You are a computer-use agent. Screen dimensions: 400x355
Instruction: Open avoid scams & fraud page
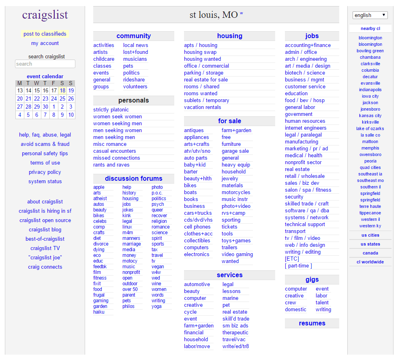click(45, 144)
